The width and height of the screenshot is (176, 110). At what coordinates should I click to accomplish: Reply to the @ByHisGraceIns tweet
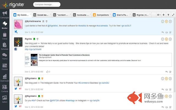(x=163, y=32)
